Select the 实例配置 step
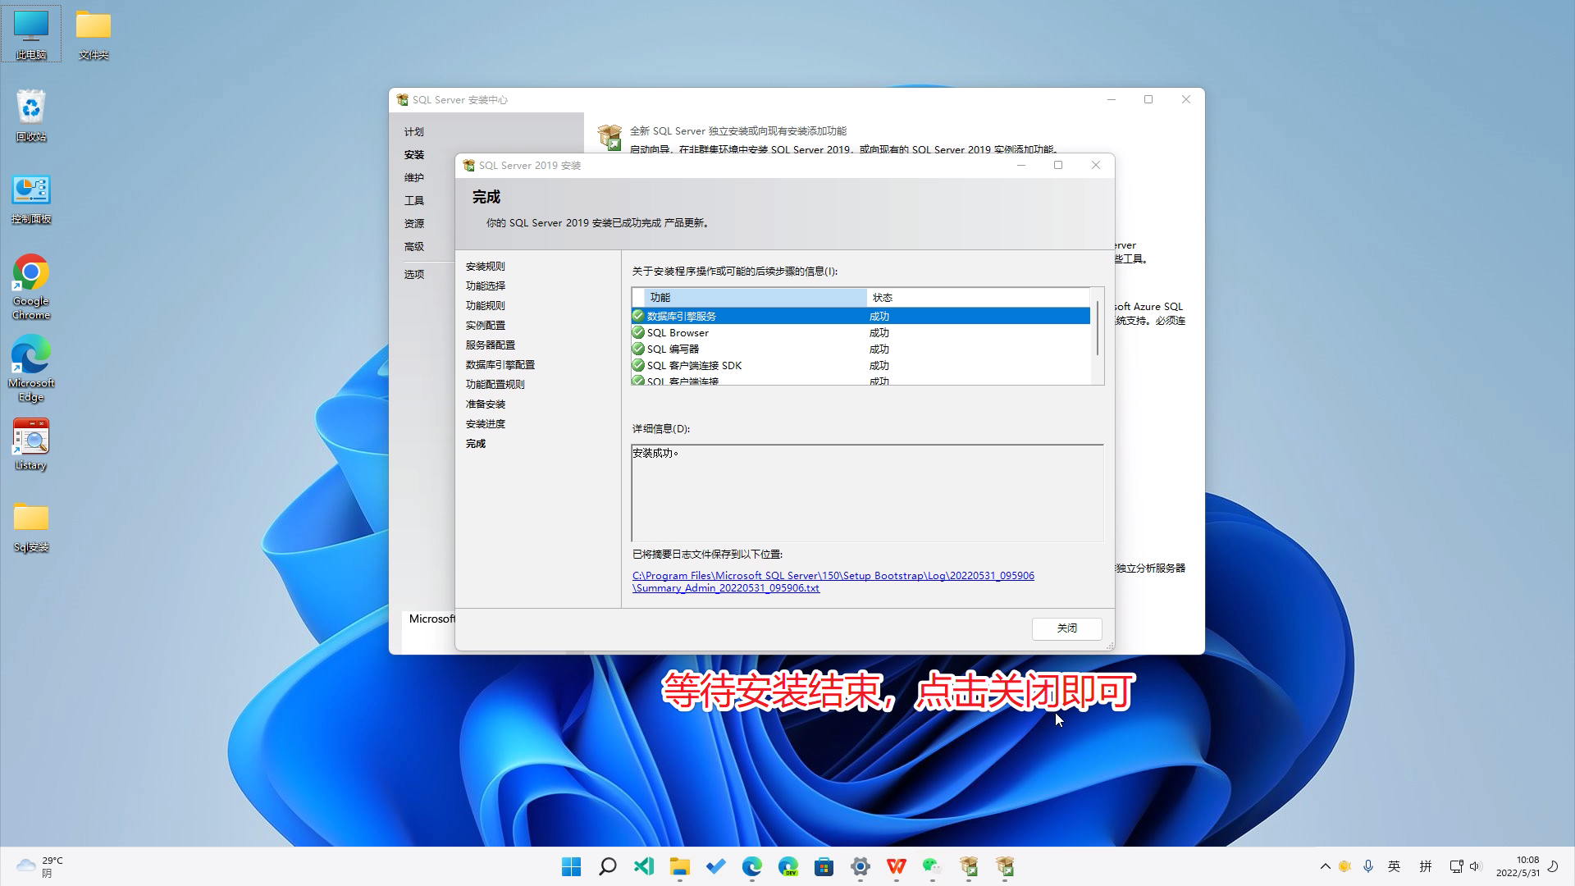This screenshot has width=1575, height=886. tap(486, 326)
